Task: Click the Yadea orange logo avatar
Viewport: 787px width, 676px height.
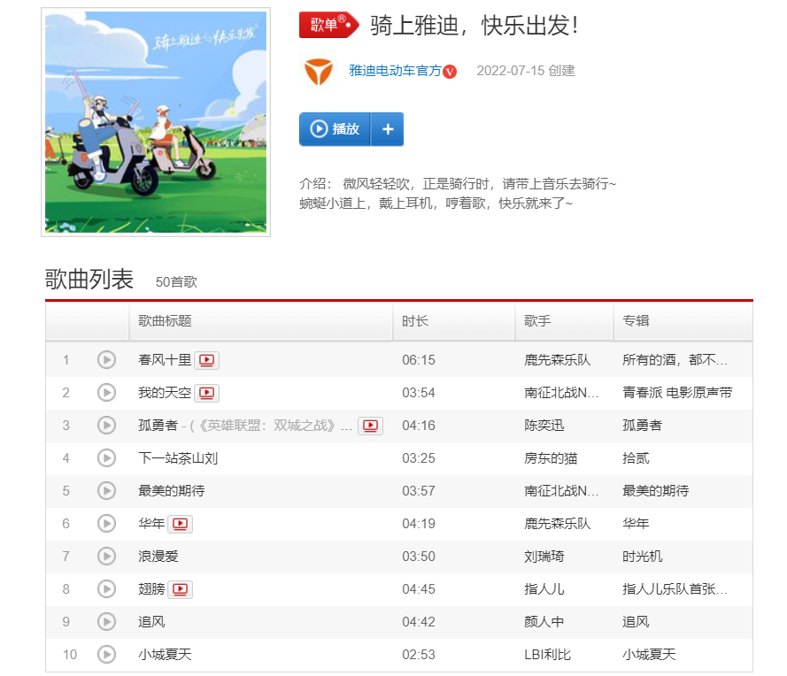Action: tap(319, 71)
